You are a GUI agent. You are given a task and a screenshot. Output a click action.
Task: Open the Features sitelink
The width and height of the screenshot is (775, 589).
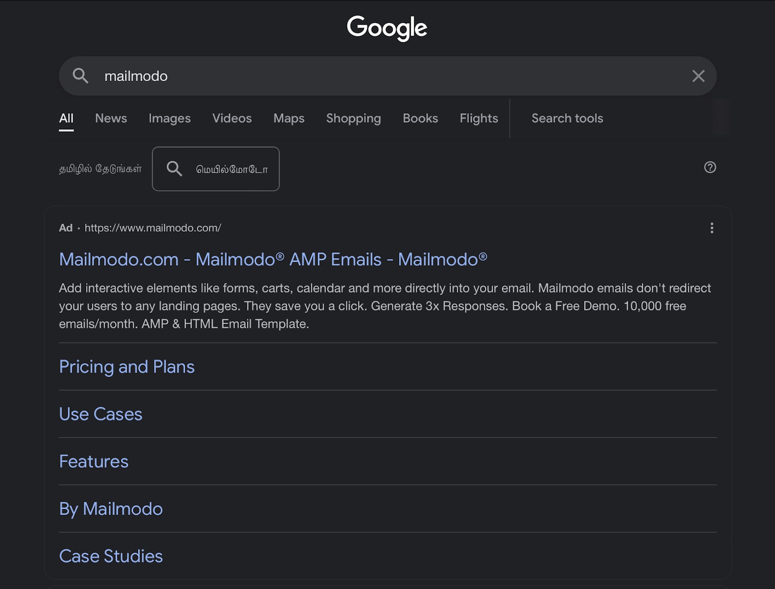[x=93, y=461]
